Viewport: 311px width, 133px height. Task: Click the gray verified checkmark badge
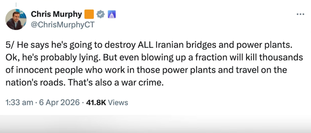tap(100, 14)
